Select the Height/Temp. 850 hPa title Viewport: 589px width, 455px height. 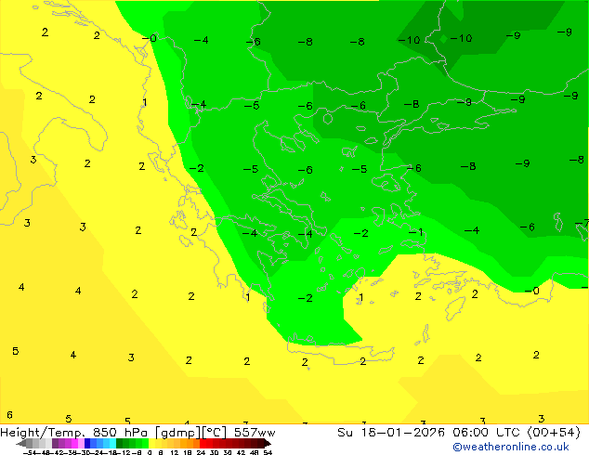[74, 433]
